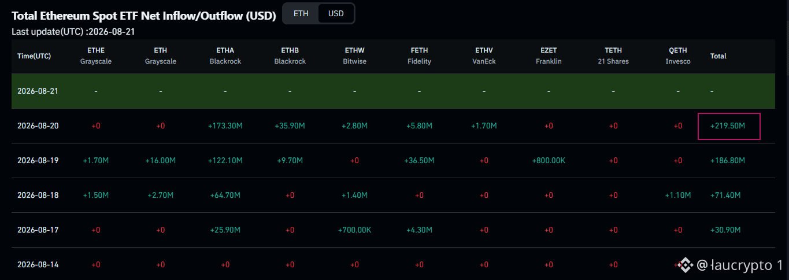Click the +1.40M ETHW value
This screenshot has width=789, height=280.
pos(354,195)
